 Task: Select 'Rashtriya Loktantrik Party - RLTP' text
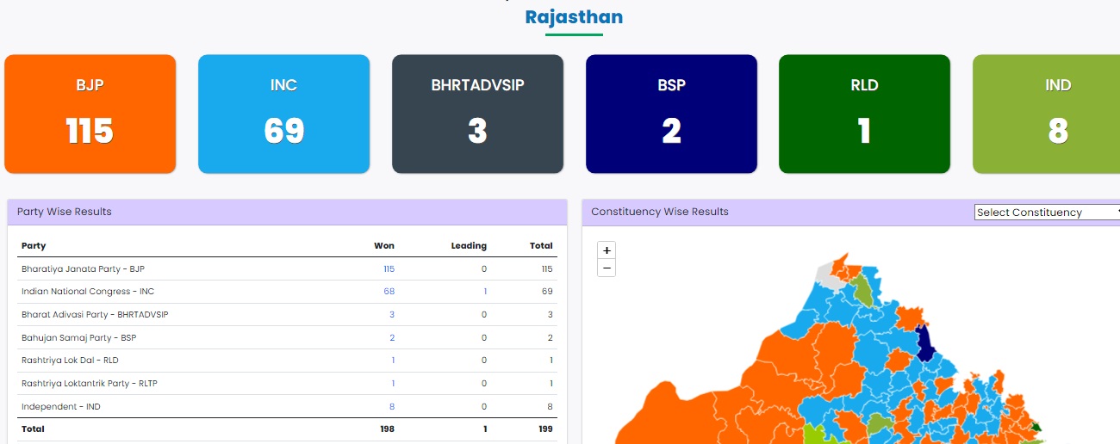coord(90,384)
